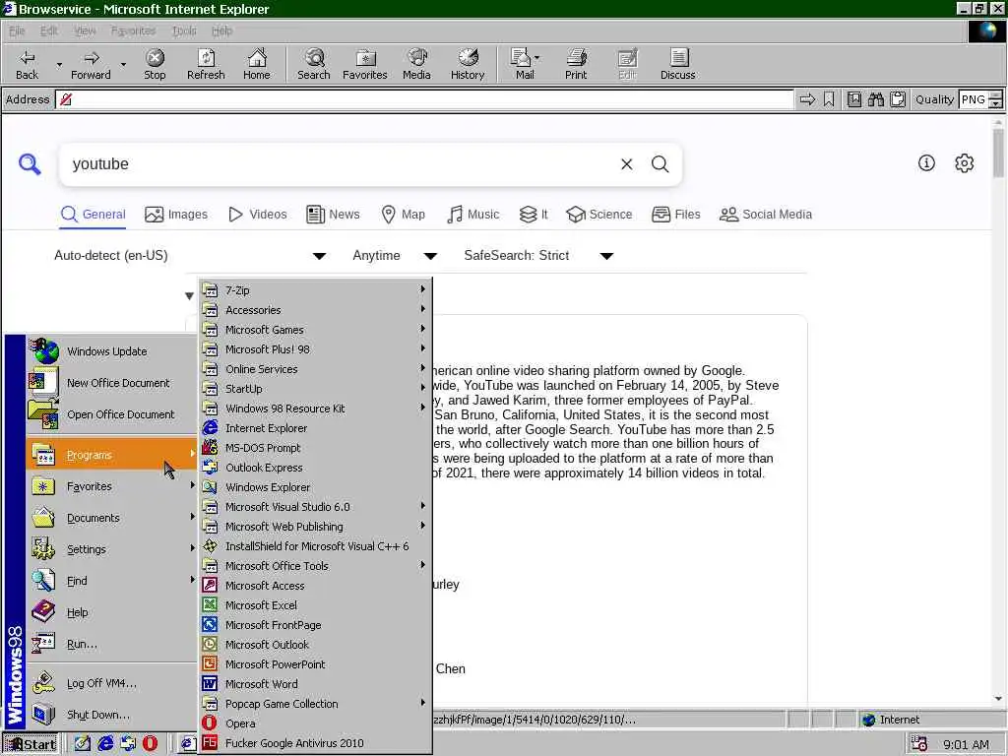The image size is (1008, 756).
Task: Click Opera icon in quick launch
Action: (150, 744)
